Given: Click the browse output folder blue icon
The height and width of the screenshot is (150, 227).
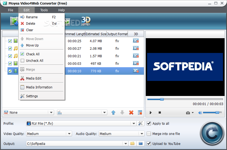Looking at the screenshot, I should coord(141,144).
